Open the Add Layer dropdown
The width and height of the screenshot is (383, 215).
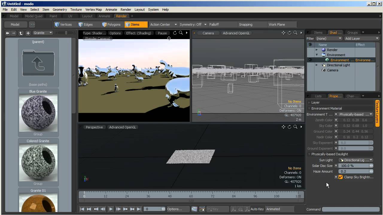pos(361,39)
